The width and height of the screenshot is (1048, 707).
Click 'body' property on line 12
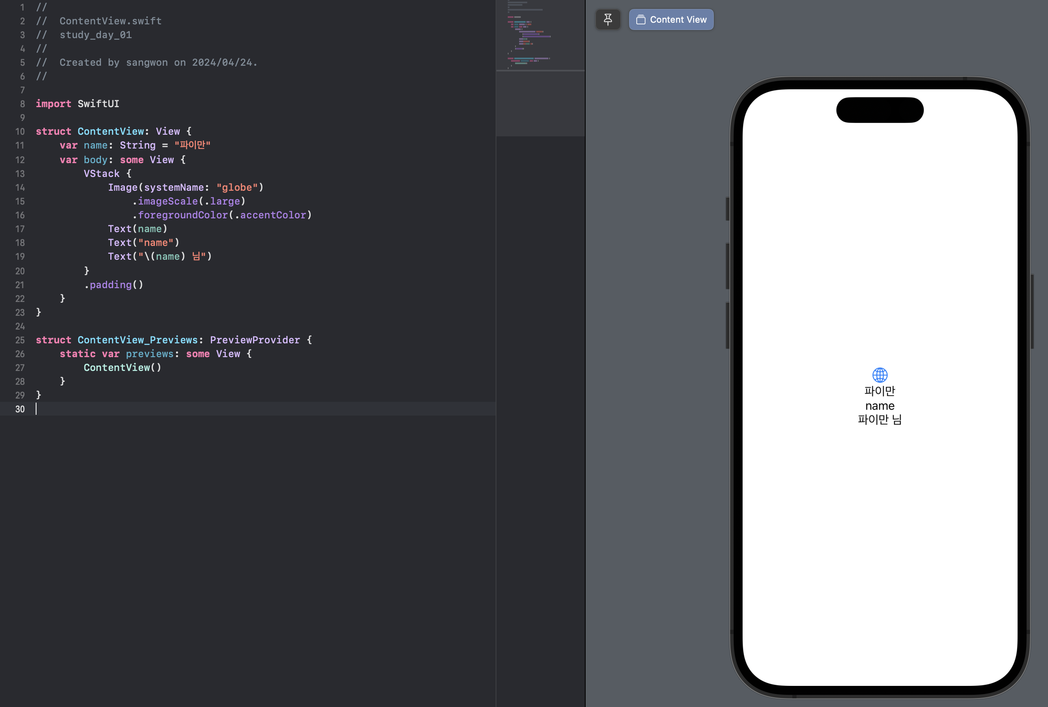point(96,160)
